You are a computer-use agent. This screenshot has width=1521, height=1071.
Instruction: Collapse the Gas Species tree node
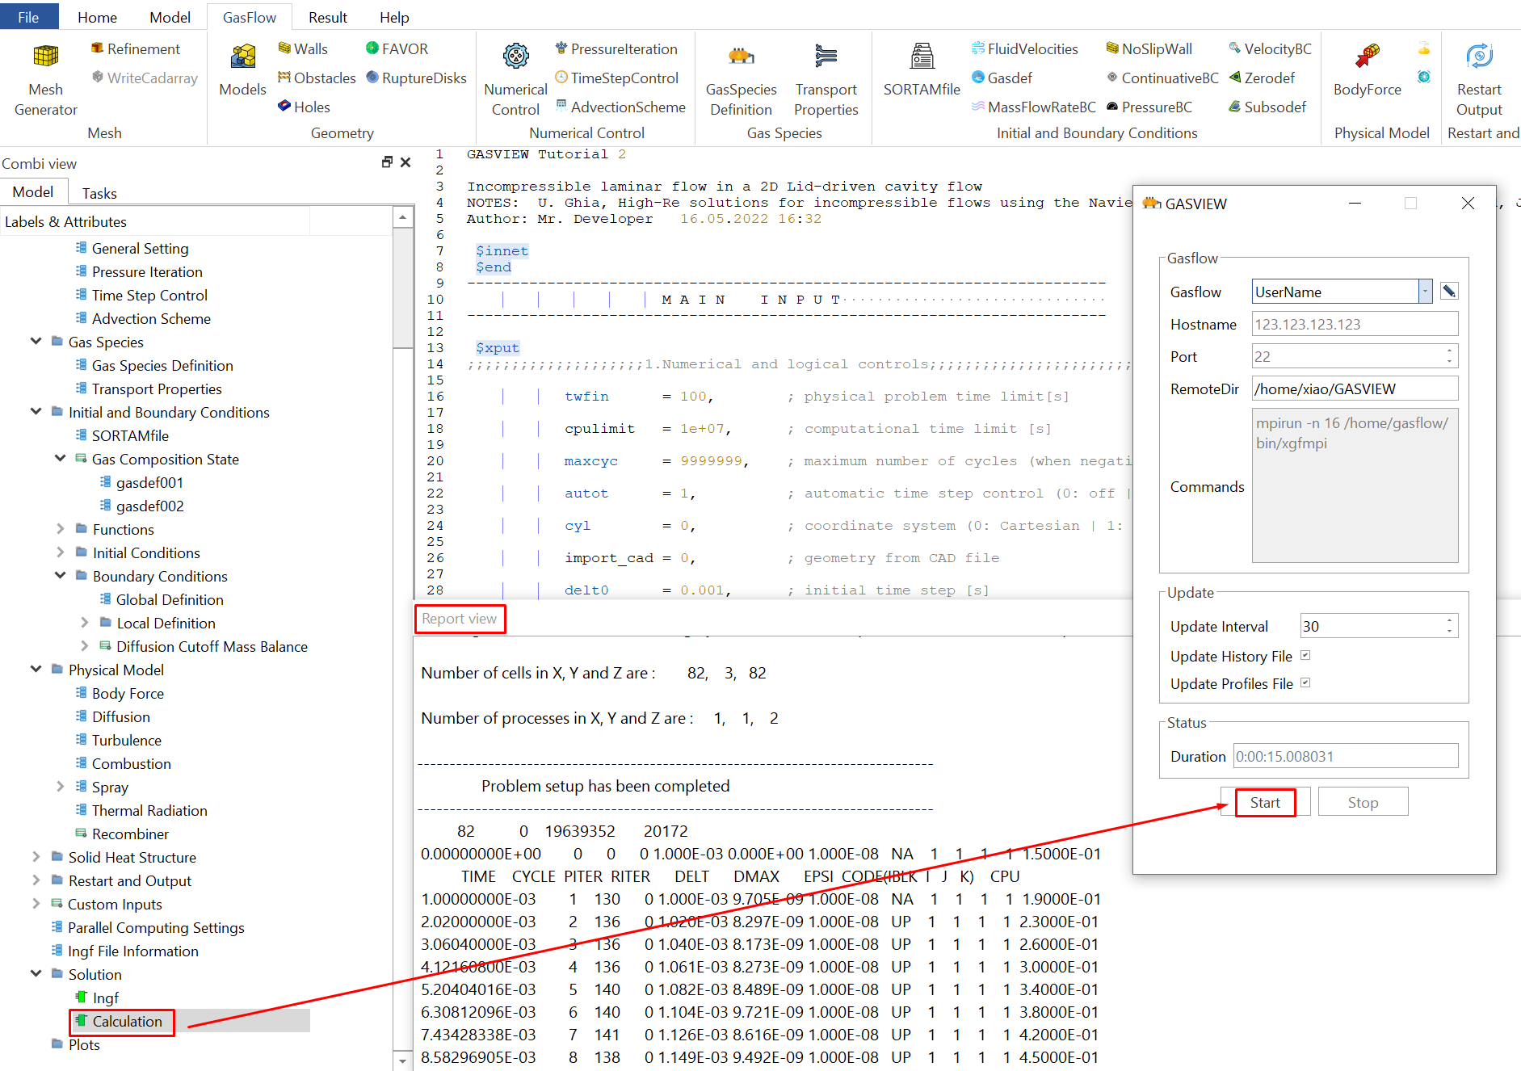click(x=36, y=342)
